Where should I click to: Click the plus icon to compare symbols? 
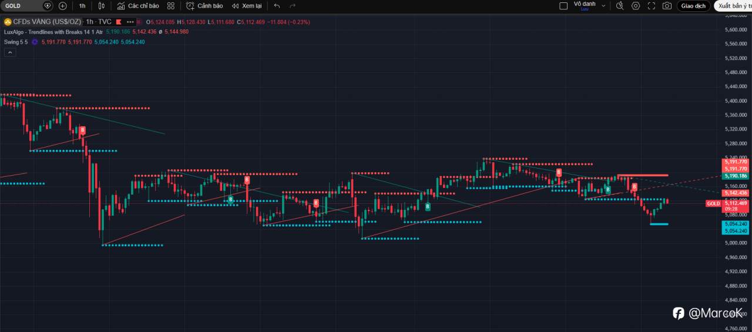point(63,6)
